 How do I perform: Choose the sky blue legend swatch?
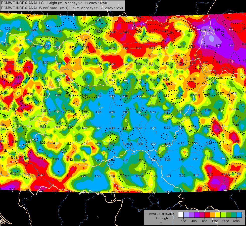tap(239, 215)
